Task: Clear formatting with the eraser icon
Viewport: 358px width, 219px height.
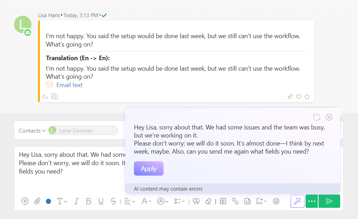Action: click(x=208, y=201)
